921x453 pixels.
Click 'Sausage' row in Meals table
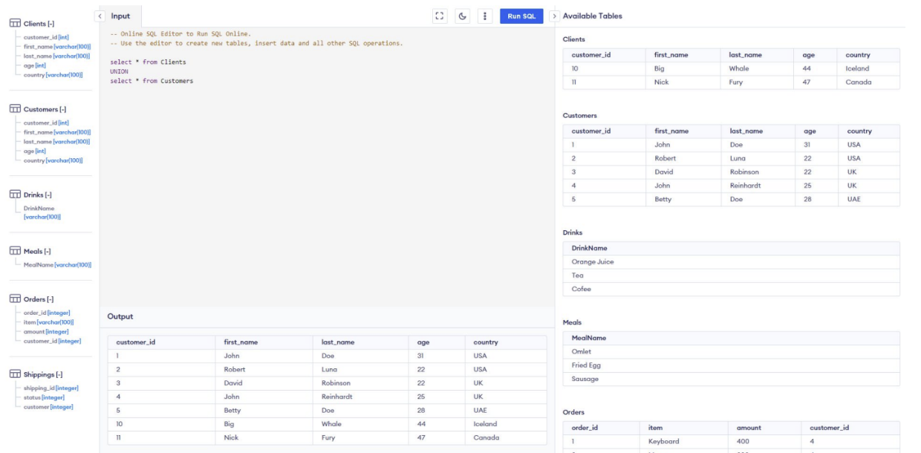[732, 379]
